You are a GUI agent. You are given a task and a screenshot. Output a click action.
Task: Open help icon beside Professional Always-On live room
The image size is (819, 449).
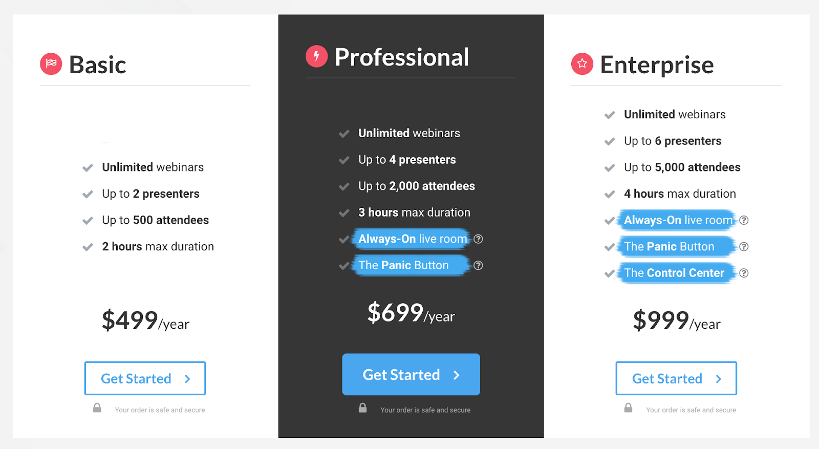[478, 239]
